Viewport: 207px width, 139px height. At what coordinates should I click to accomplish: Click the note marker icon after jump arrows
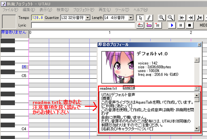point(200,18)
